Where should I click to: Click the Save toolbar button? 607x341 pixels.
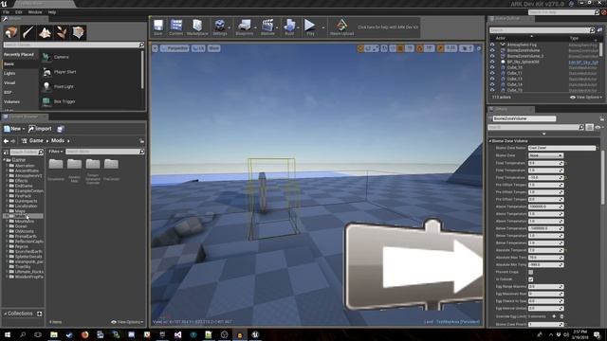pyautogui.click(x=158, y=27)
